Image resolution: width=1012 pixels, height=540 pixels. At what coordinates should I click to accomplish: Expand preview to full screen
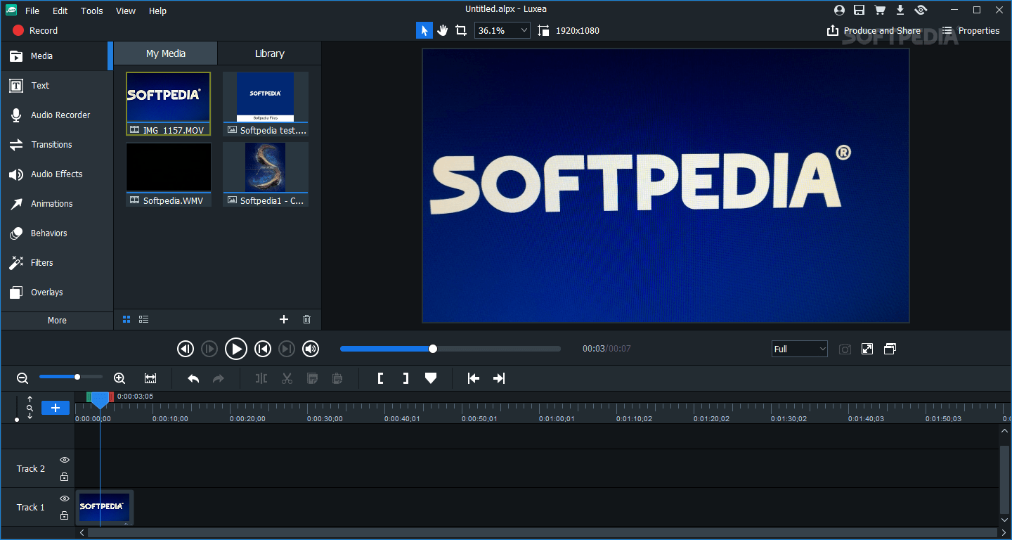[x=867, y=349]
